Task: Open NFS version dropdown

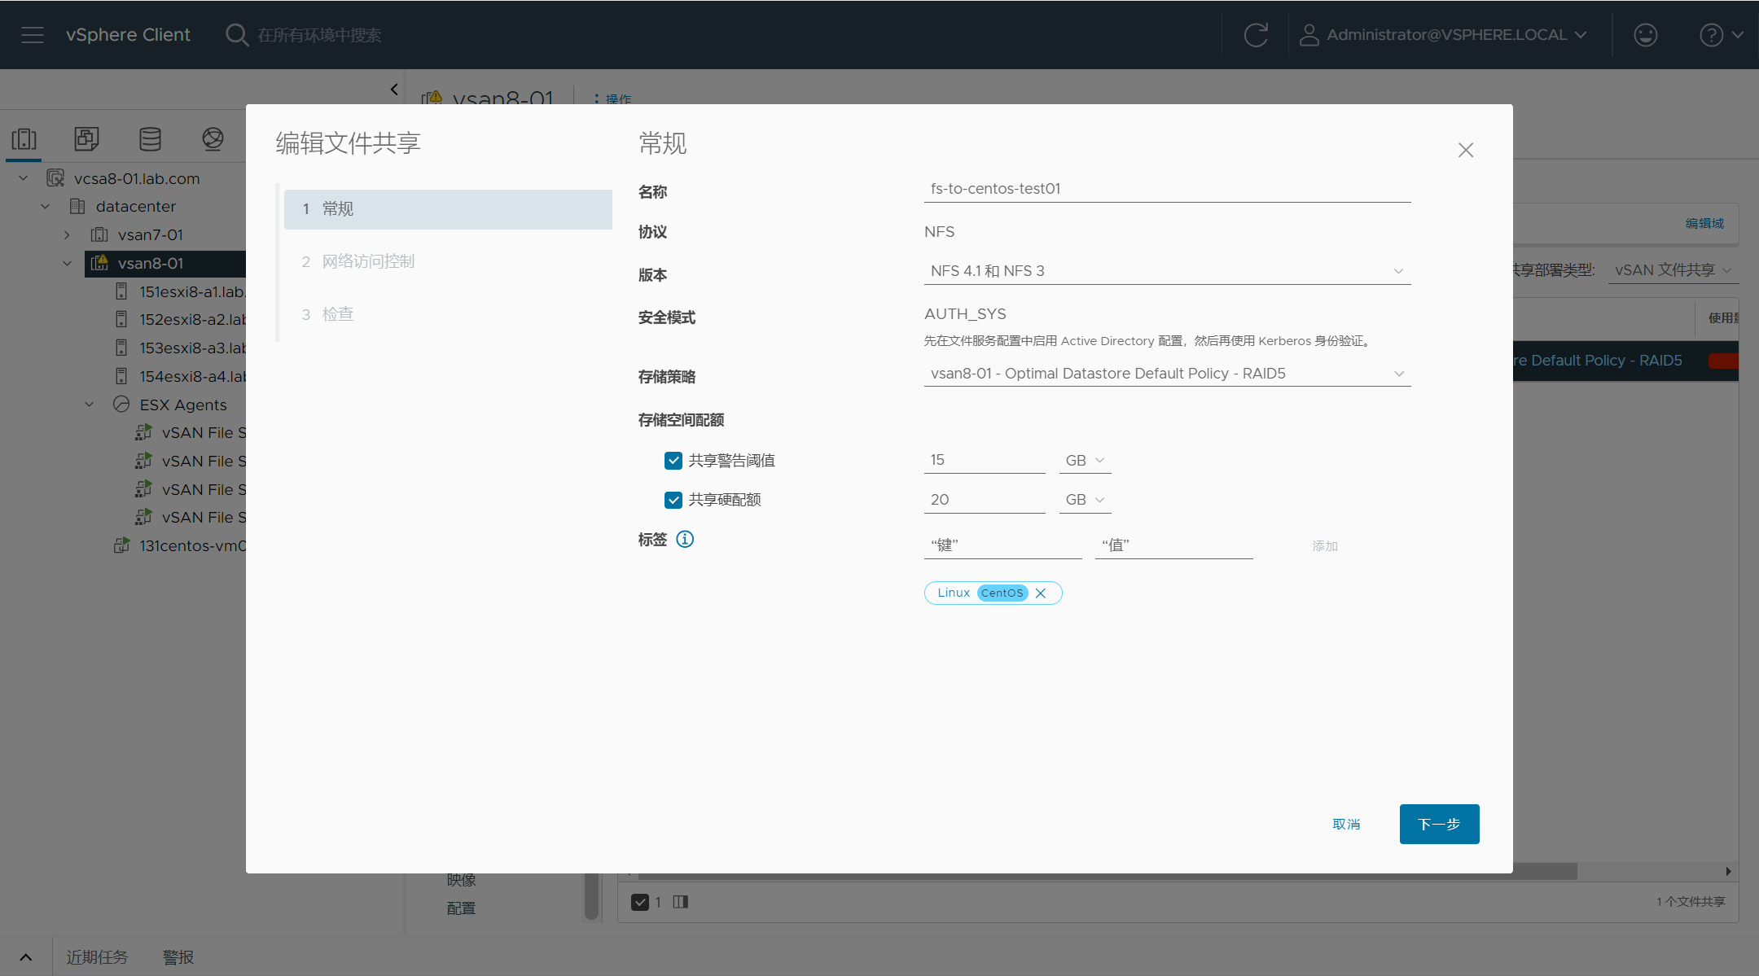Action: 1167,271
